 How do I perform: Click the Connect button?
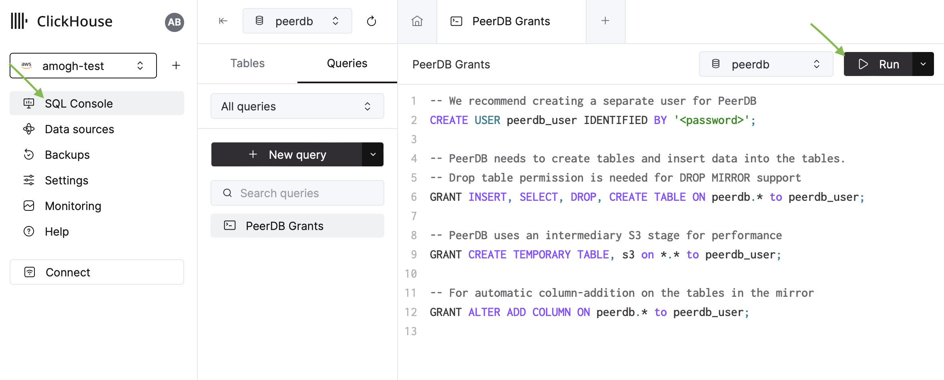[97, 272]
